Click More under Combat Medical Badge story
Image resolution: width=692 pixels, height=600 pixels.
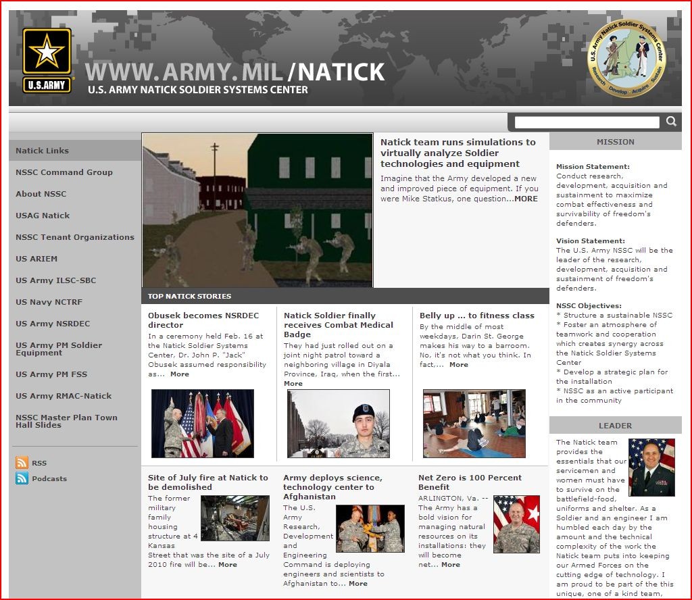coord(293,383)
